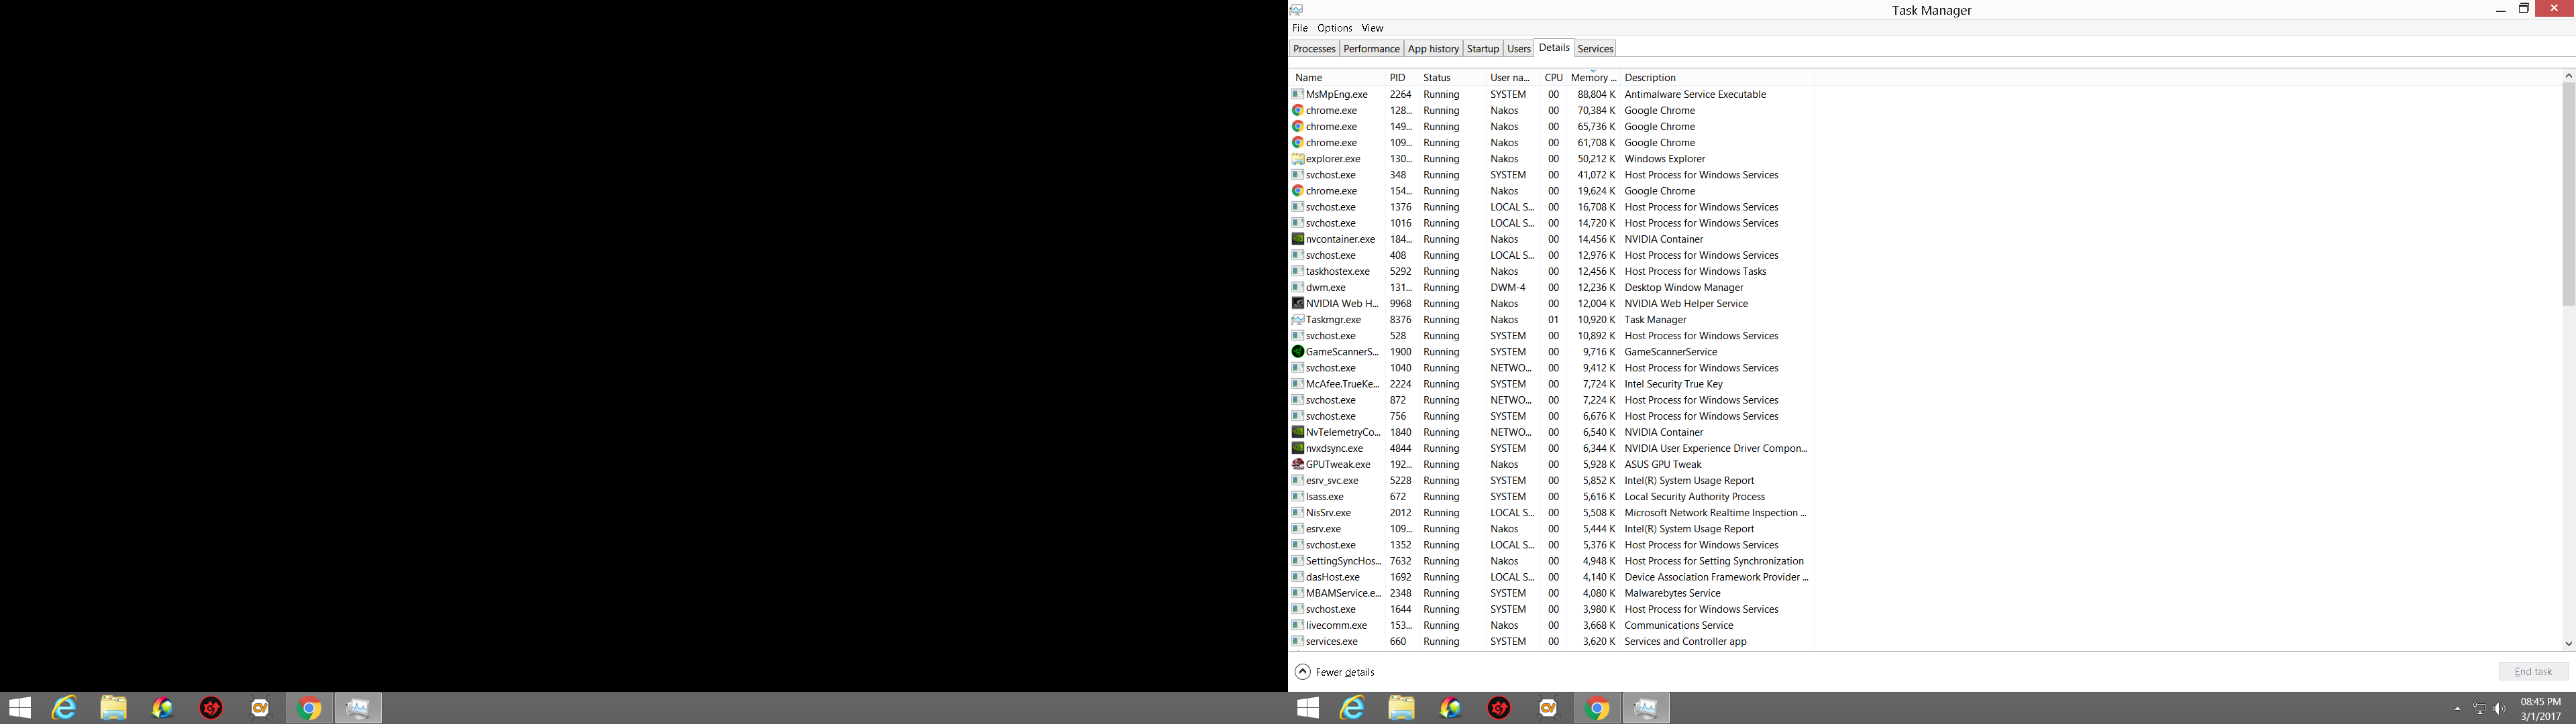Image resolution: width=2576 pixels, height=724 pixels.
Task: Click the NvTelemetryContainer process icon
Action: [x=1297, y=432]
